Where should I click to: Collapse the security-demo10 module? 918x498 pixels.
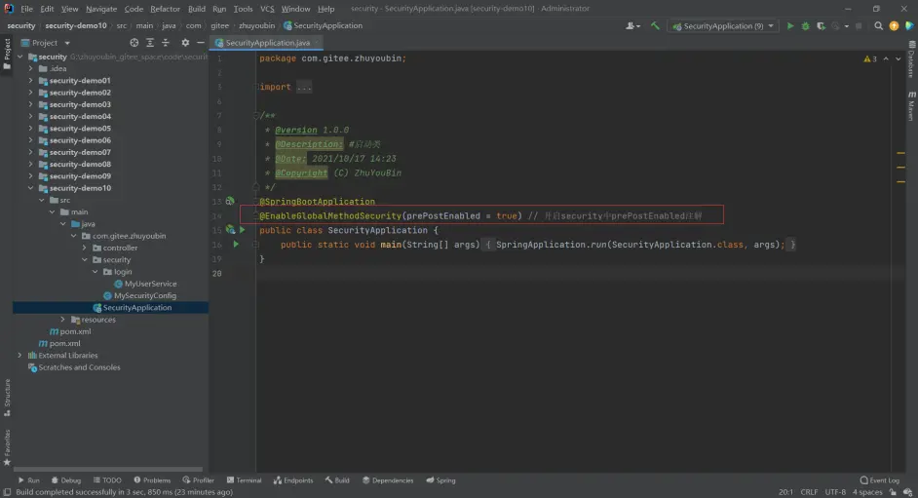click(30, 188)
